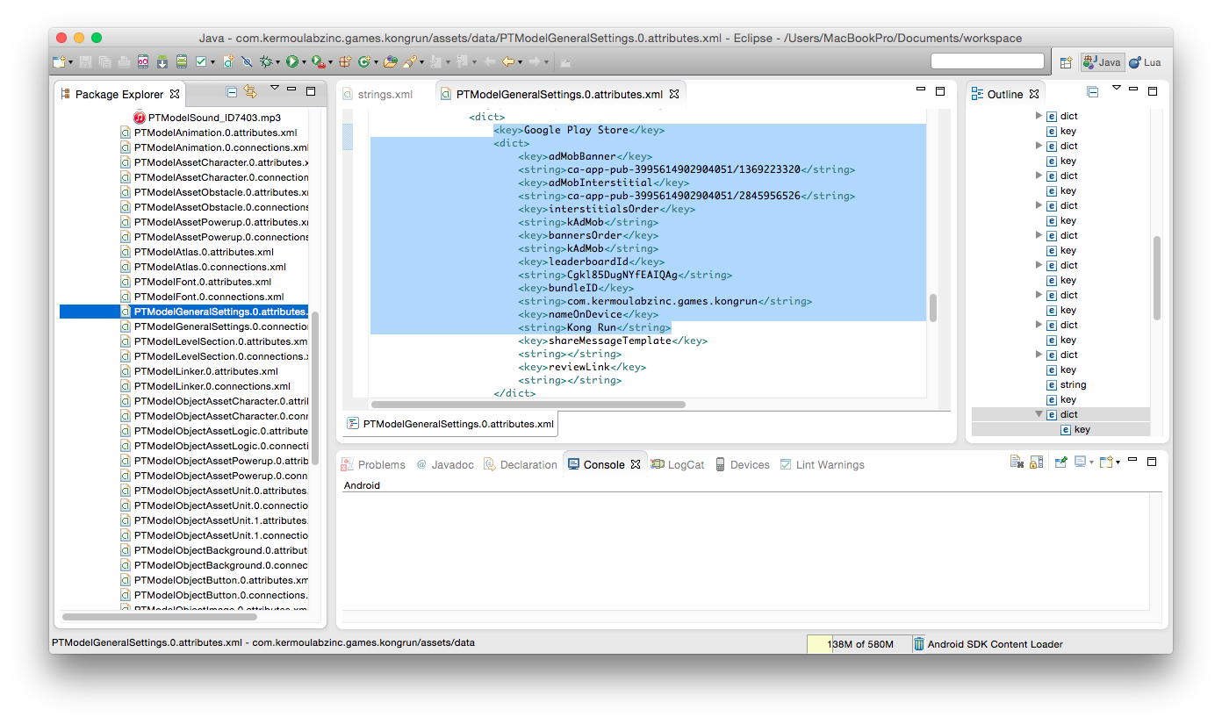Viewport: 1222px width, 724px height.
Task: Click the Quick Access search field
Action: pos(988,61)
